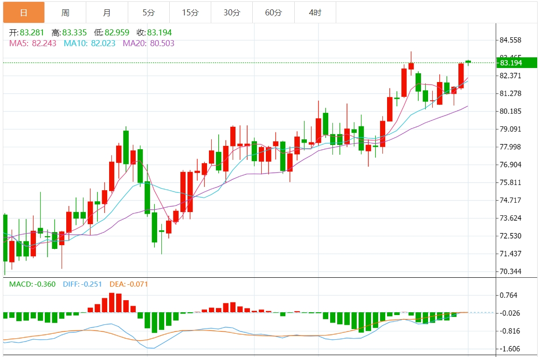547x357 pixels.
Task: Click the high price 83.335
Action: click(x=74, y=33)
